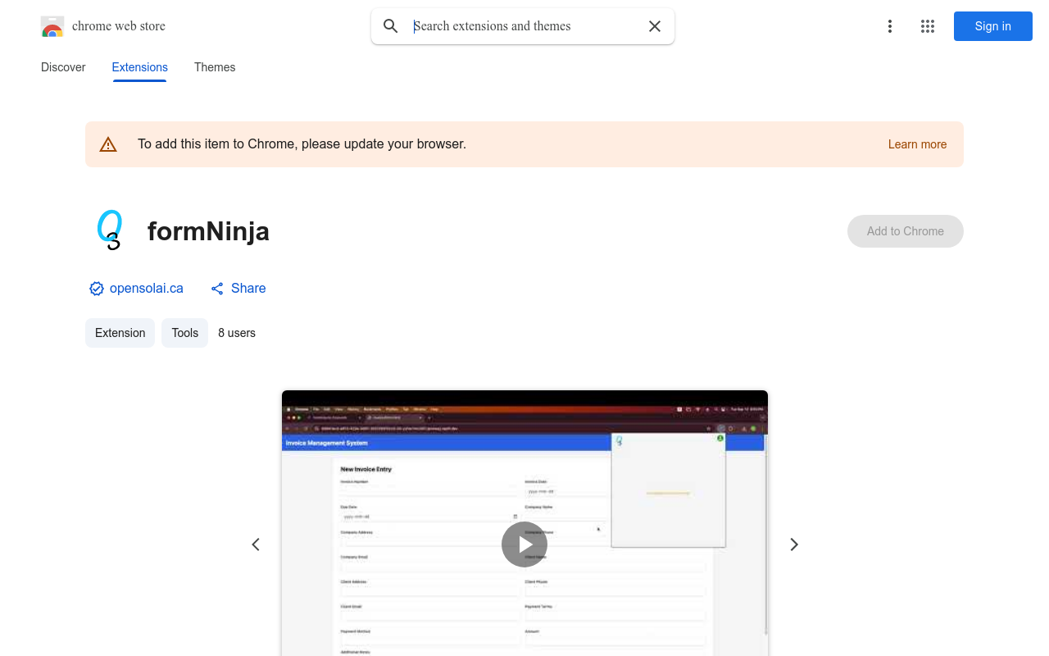The image size is (1049, 656).
Task: Click the formNinja title text
Action: pyautogui.click(x=208, y=231)
